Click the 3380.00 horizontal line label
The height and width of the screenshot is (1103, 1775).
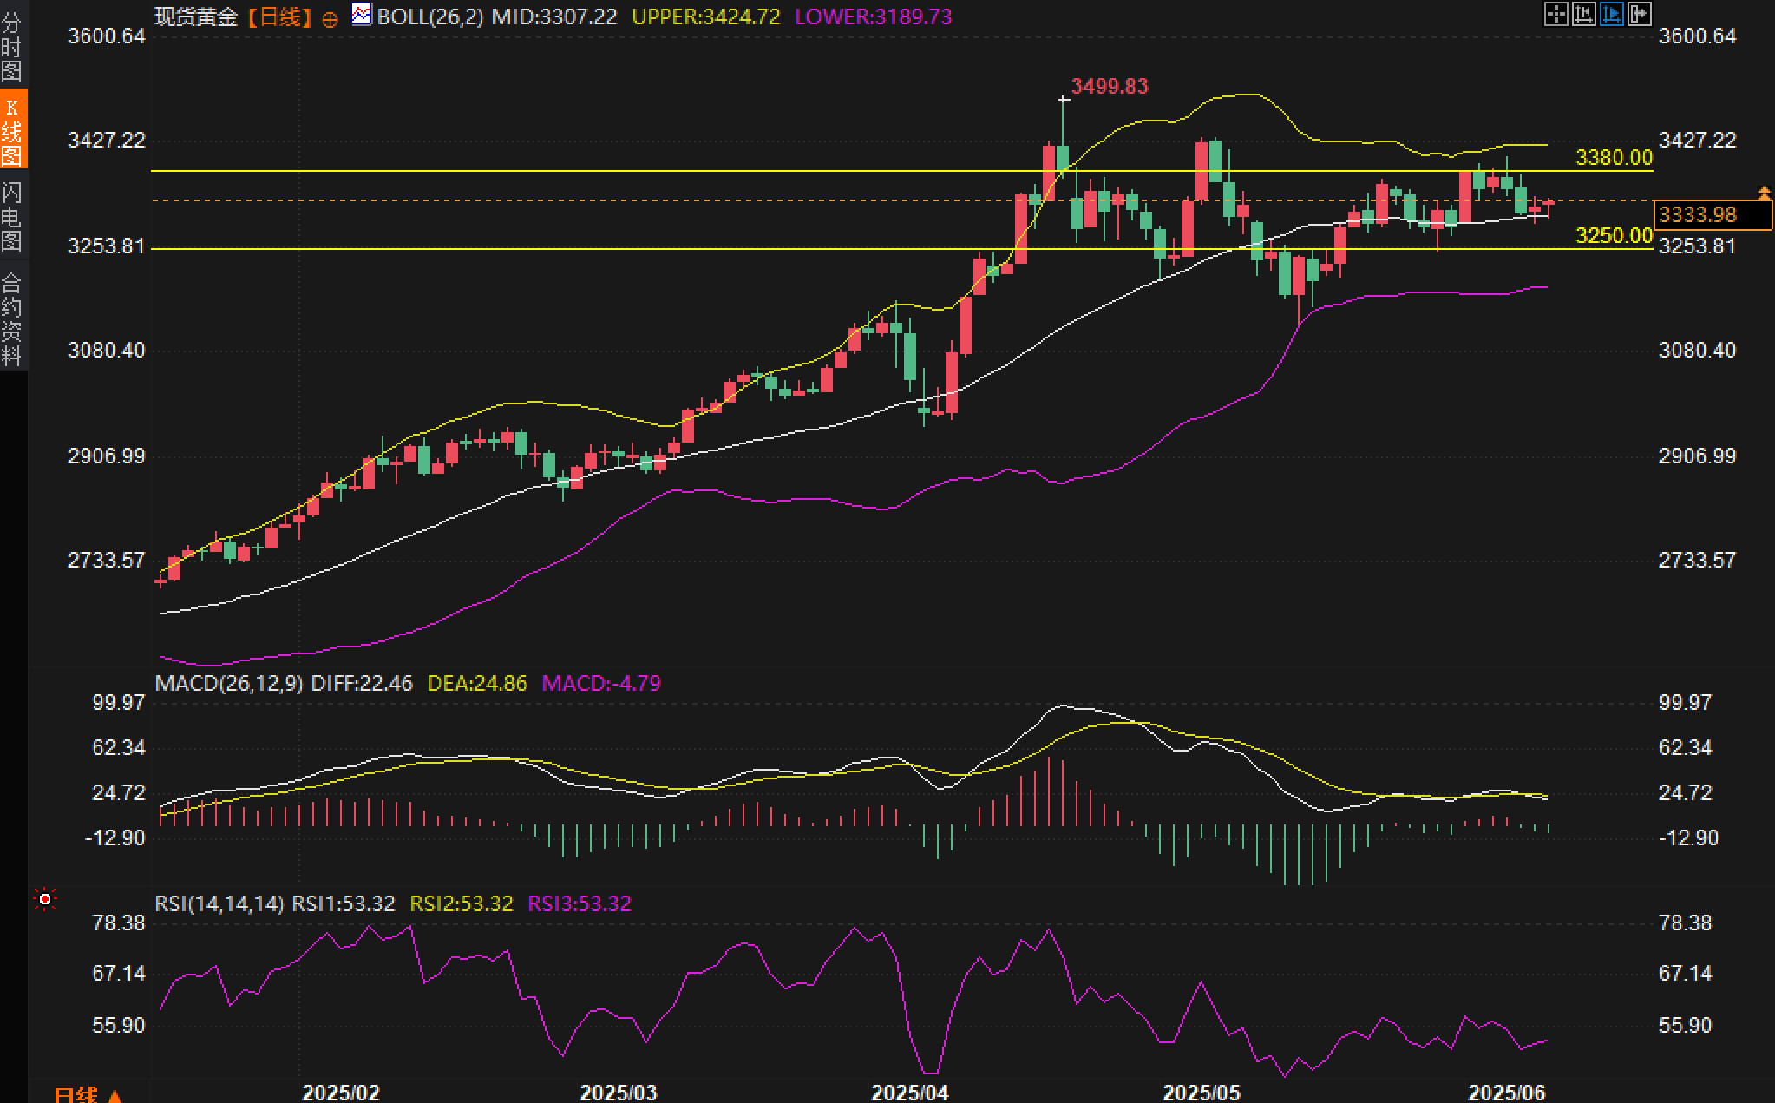pyautogui.click(x=1614, y=157)
